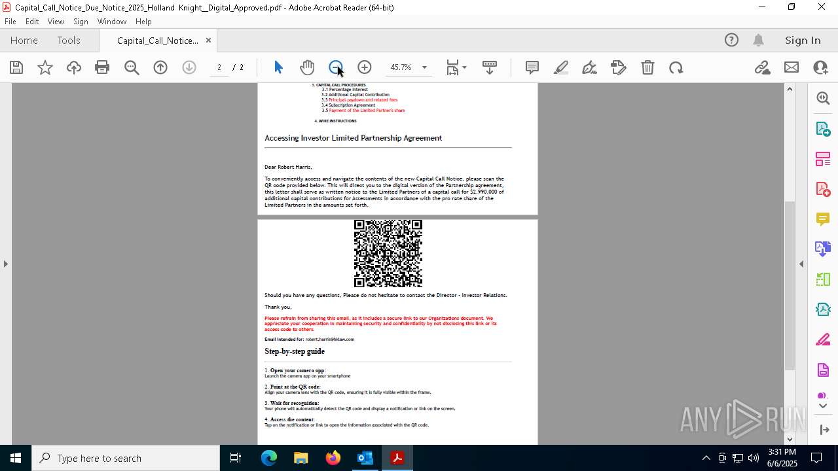
Task: Share a link to the file
Action: [x=763, y=67]
